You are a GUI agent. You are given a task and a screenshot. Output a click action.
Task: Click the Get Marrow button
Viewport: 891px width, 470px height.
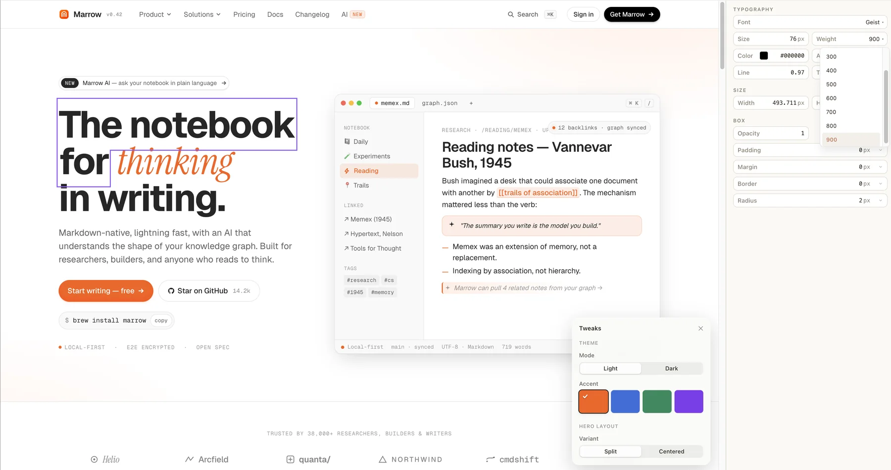click(x=632, y=14)
